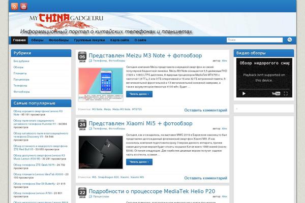Click Оставить комментарий for Xiaomi Mi5
This screenshot has height=203, width=305.
point(205,178)
